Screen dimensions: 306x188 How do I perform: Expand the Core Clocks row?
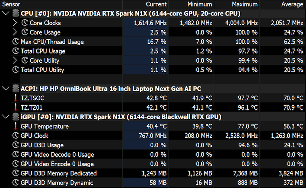15,22
